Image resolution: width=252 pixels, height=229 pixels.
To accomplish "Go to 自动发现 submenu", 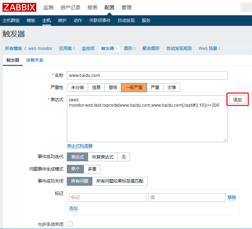I will pyautogui.click(x=126, y=21).
